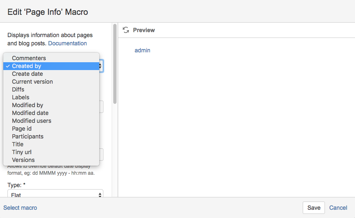This screenshot has height=218, width=355.
Task: Choose Versions from the list
Action: 51,160
